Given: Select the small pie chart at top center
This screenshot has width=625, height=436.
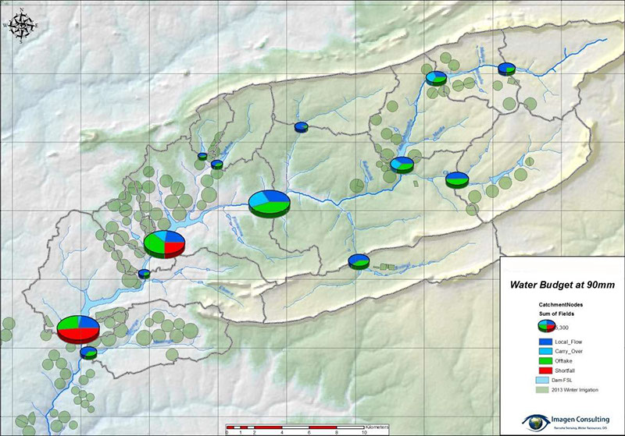Looking at the screenshot, I should pyautogui.click(x=301, y=126).
